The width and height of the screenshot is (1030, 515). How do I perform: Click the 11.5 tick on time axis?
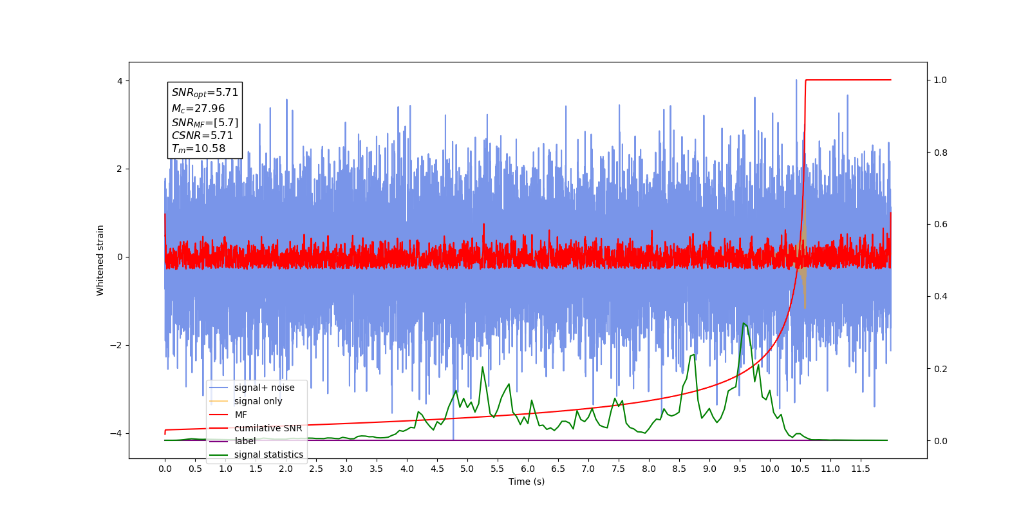(x=861, y=469)
